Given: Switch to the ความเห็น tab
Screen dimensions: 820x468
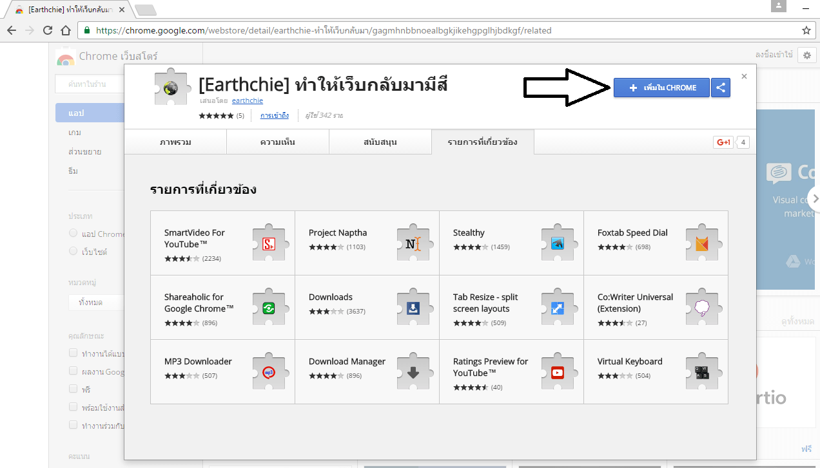Looking at the screenshot, I should (278, 142).
